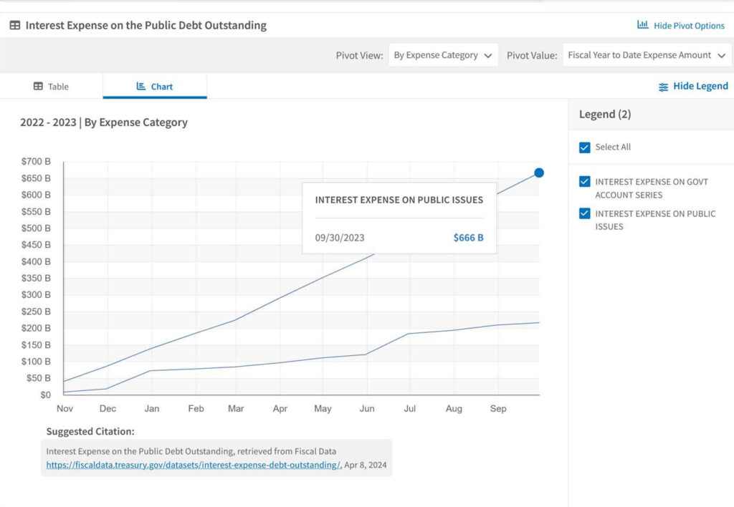Image resolution: width=734 pixels, height=507 pixels.
Task: Click the Pivot Value dropdown chevron arrow
Action: [721, 55]
